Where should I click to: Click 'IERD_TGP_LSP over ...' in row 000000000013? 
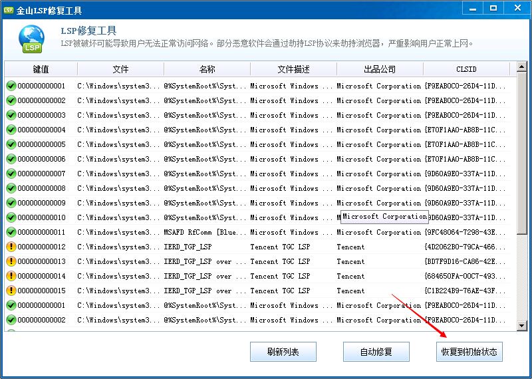point(205,261)
